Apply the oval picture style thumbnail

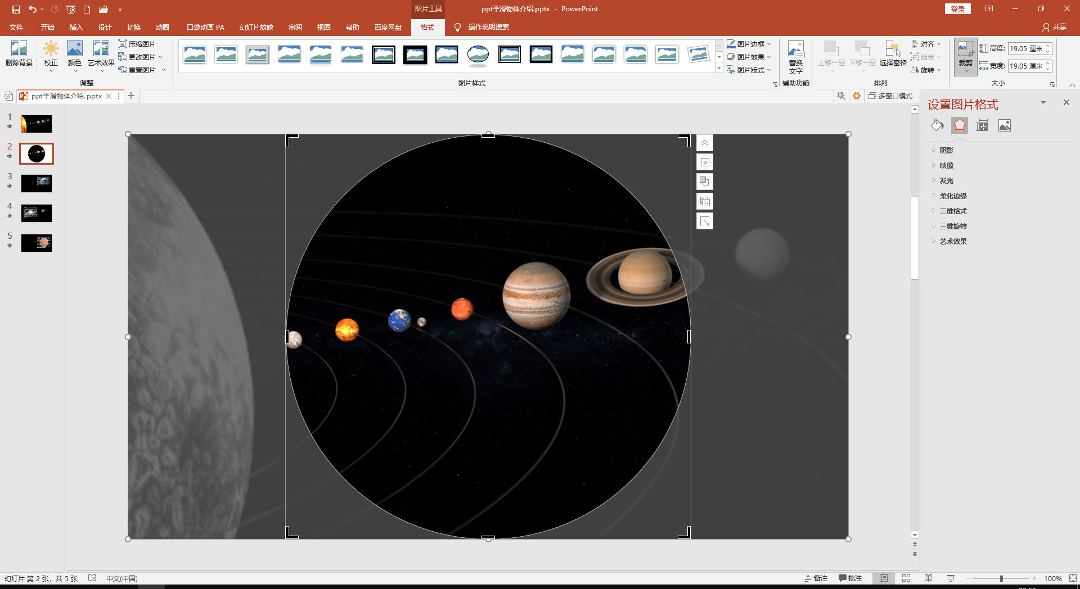(x=478, y=55)
